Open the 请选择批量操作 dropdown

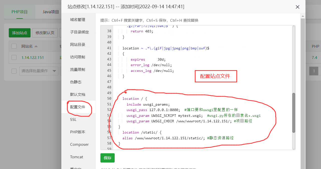(39, 71)
